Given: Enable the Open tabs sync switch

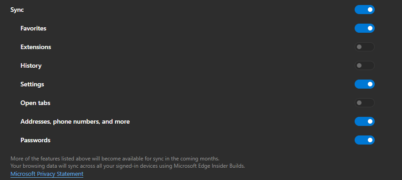Looking at the screenshot, I should click(x=364, y=103).
